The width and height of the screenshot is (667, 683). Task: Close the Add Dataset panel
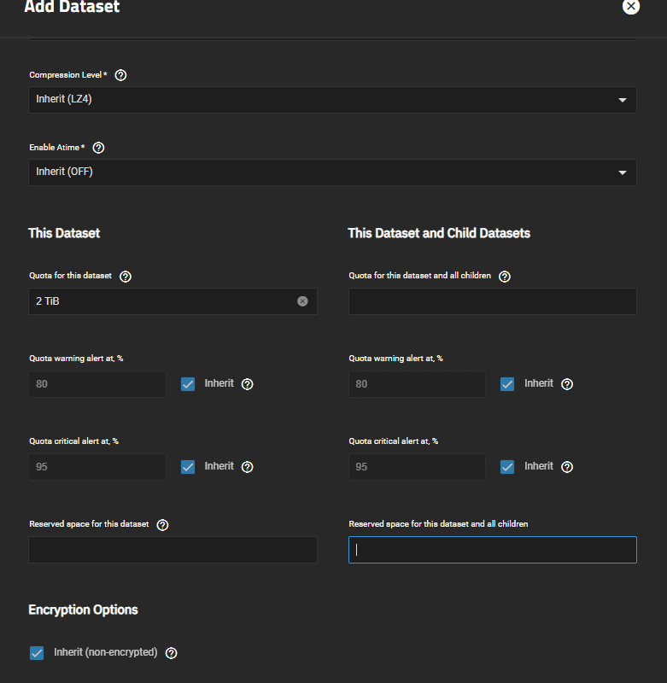pyautogui.click(x=630, y=7)
